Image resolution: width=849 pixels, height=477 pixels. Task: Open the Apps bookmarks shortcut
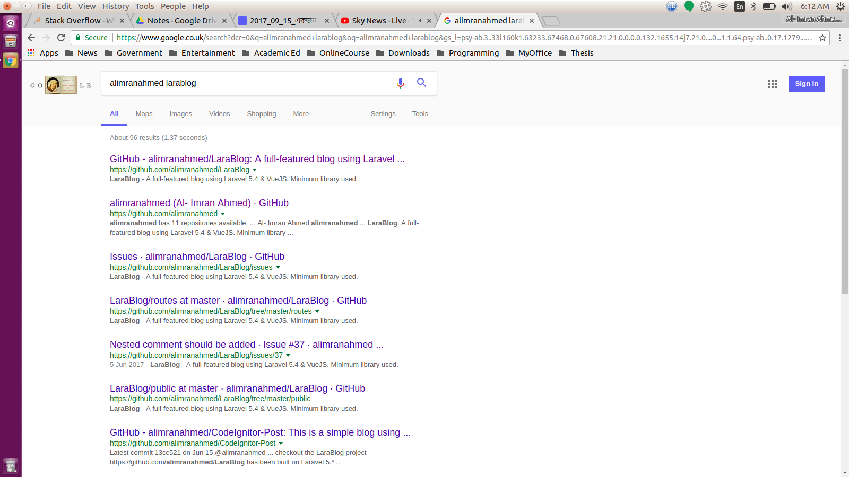click(x=43, y=53)
